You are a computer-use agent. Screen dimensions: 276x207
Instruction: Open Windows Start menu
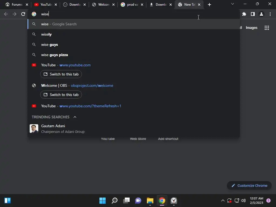(102, 201)
